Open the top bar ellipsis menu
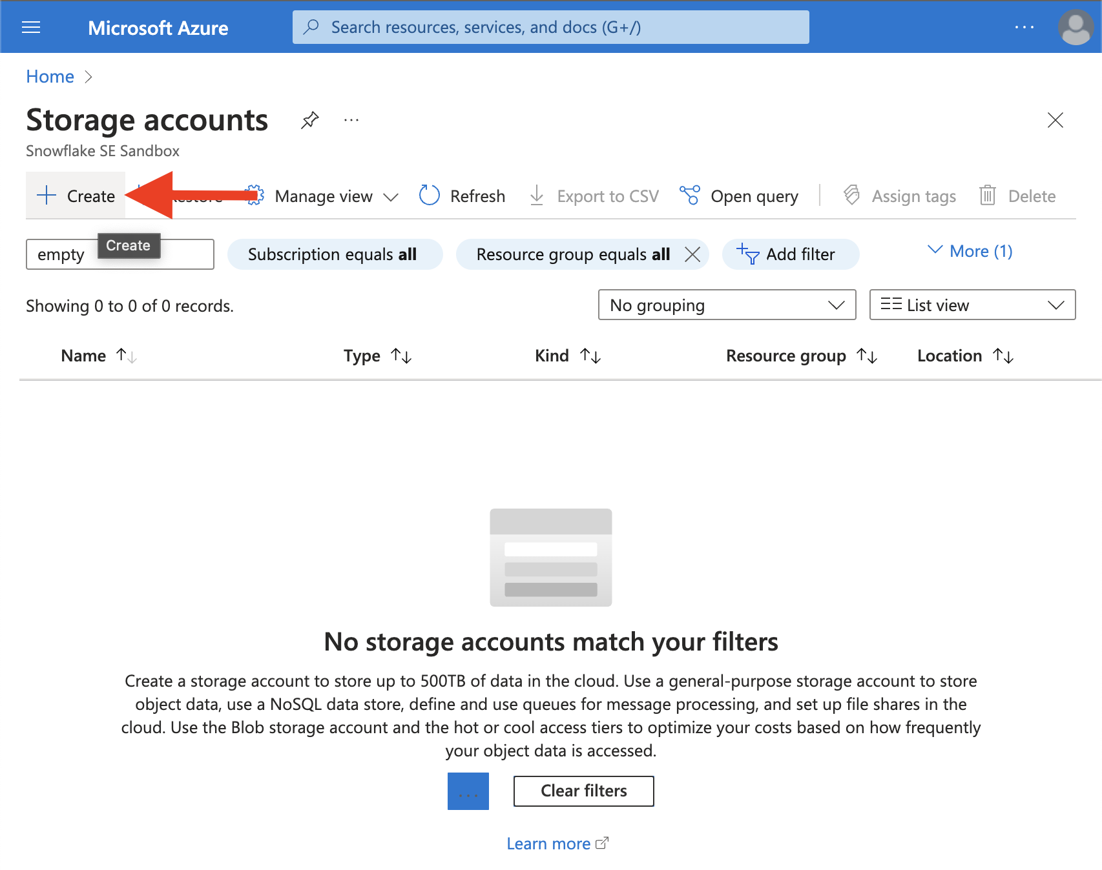 1024,27
